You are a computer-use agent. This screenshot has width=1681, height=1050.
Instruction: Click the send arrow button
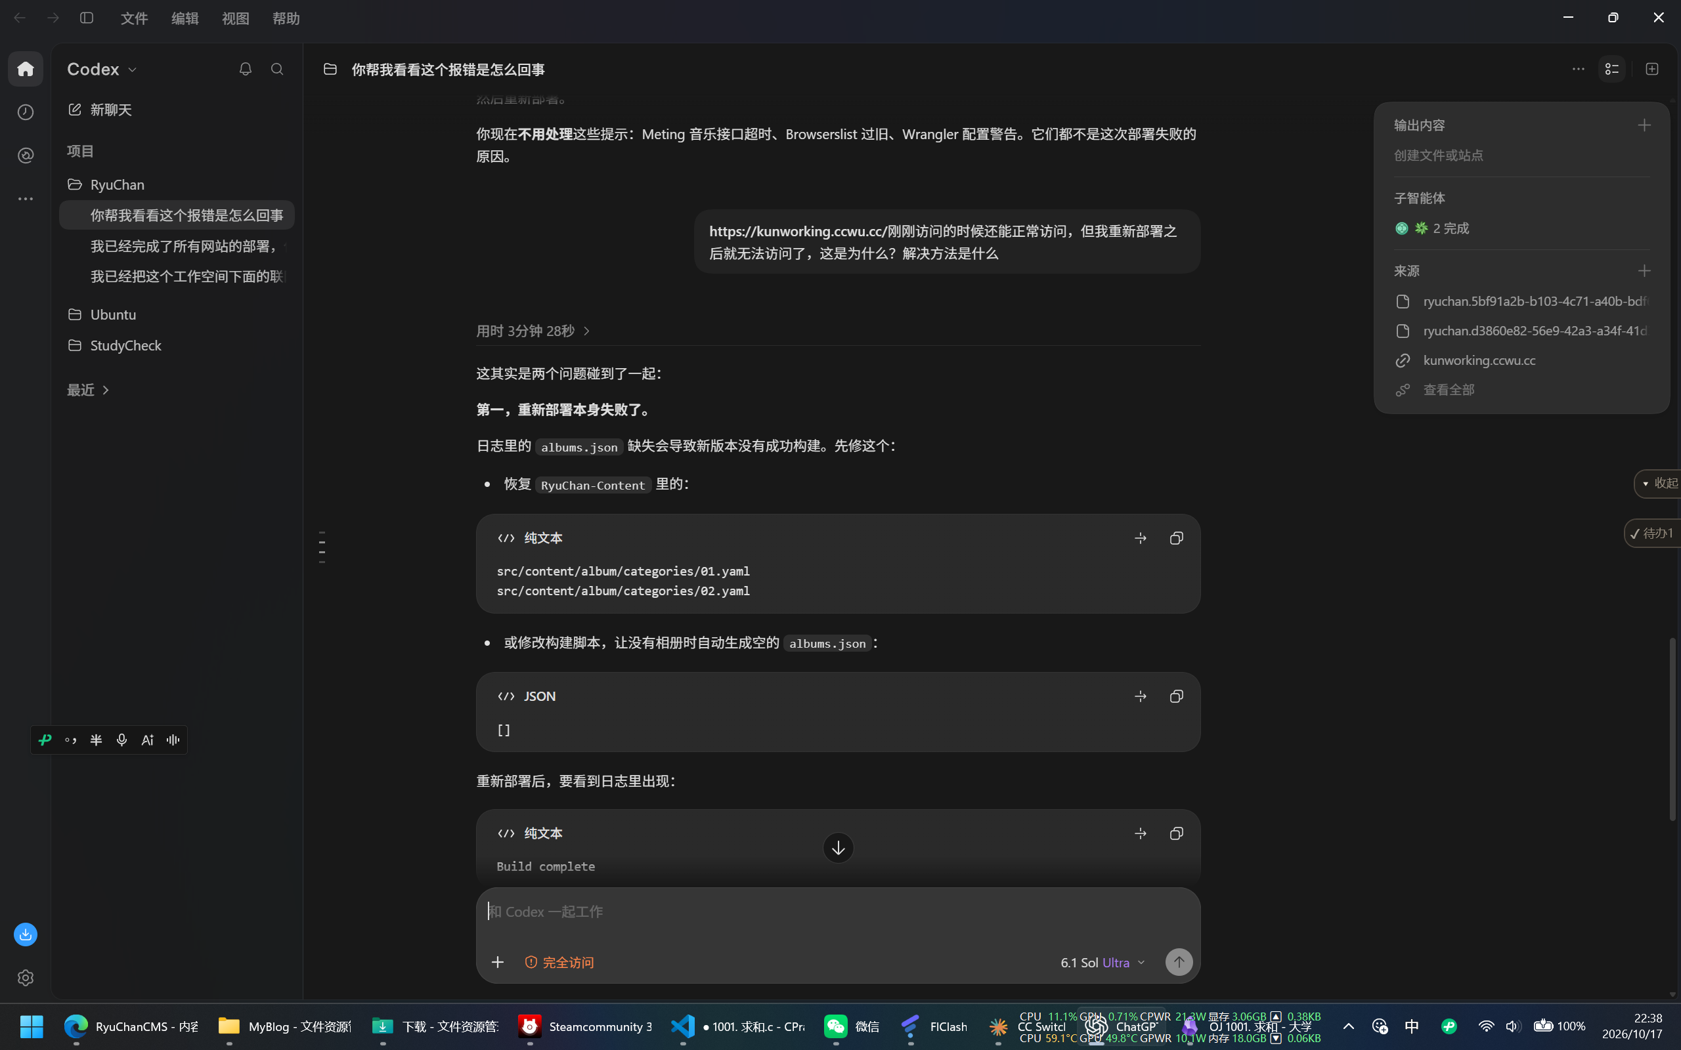click(1179, 962)
